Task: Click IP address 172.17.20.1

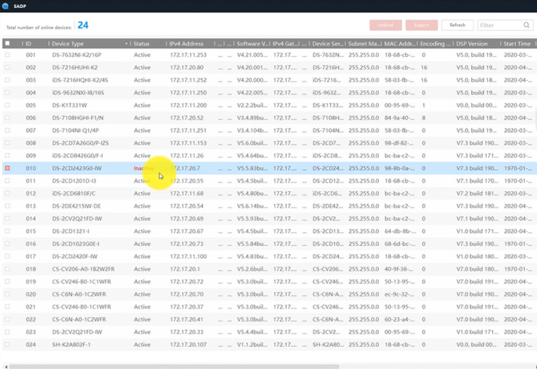Action: [185, 269]
